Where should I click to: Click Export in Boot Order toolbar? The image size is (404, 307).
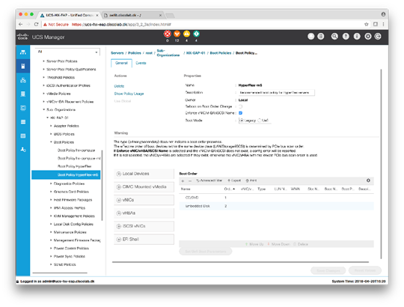click(234, 180)
